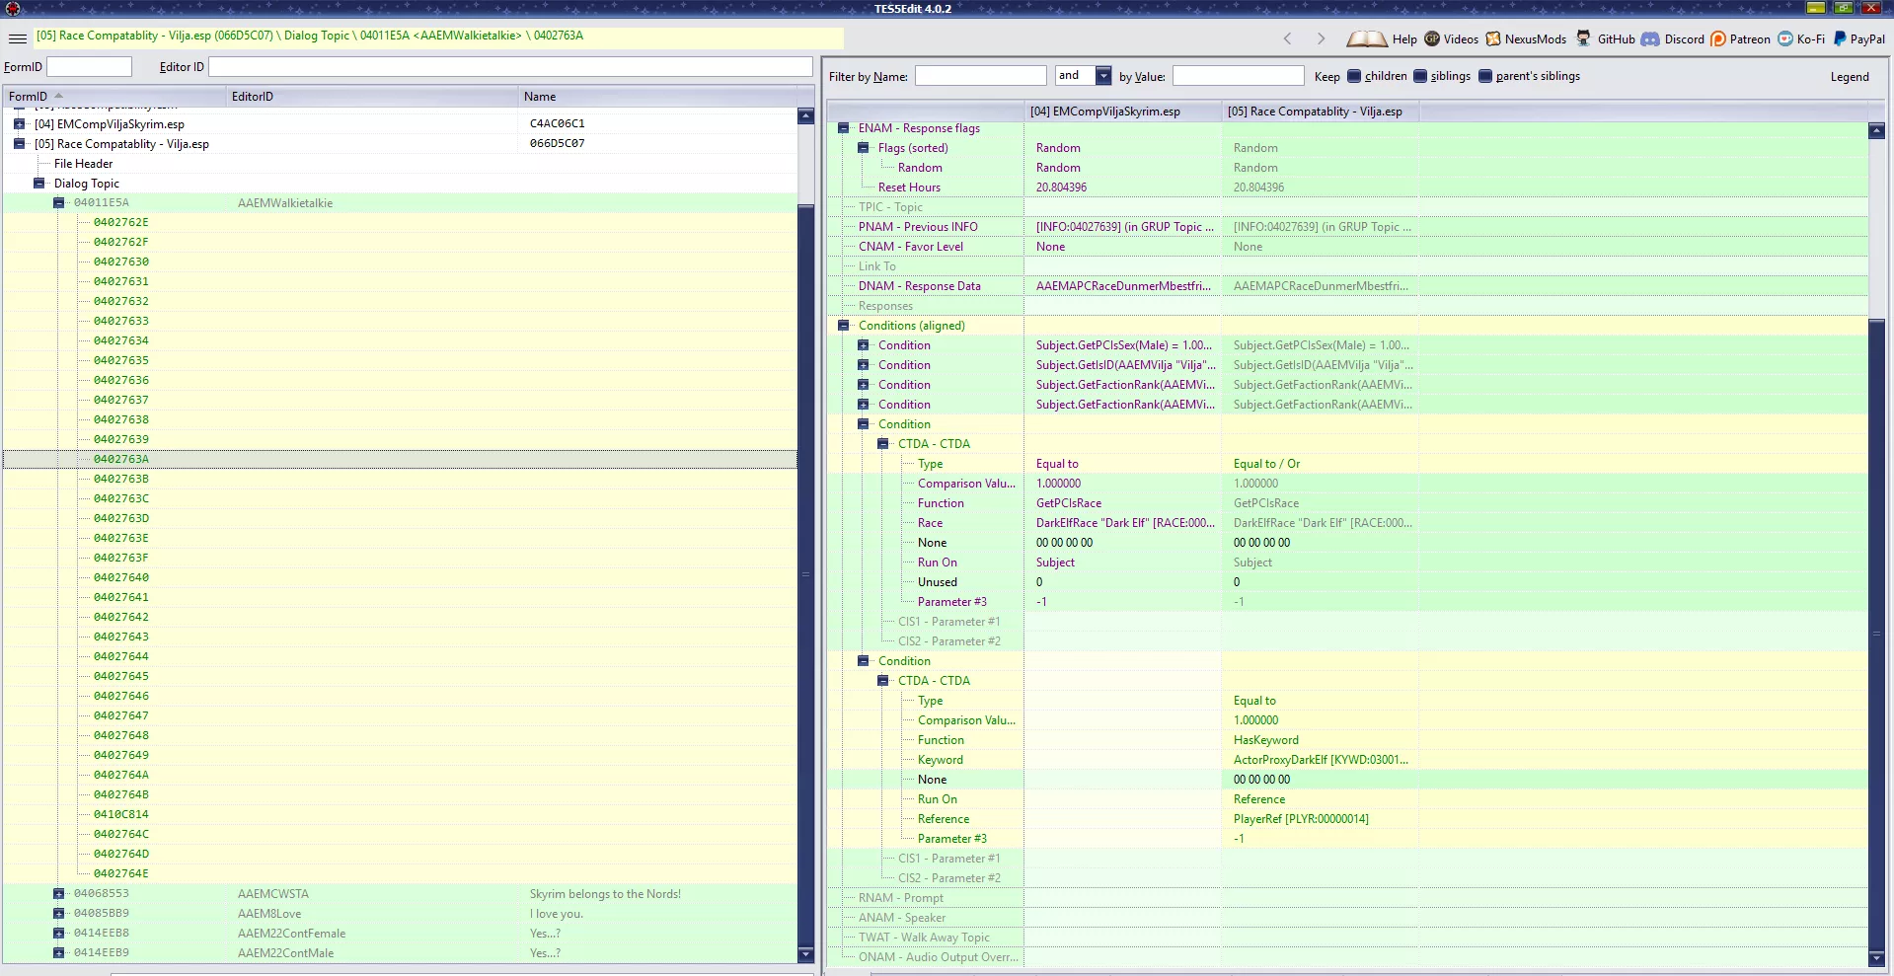Click the Filter by Name field

click(980, 76)
